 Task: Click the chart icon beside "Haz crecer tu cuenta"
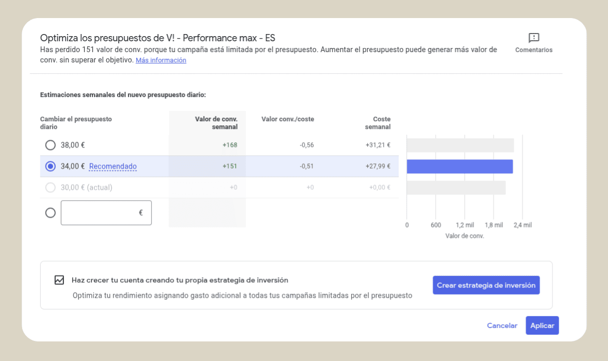point(58,281)
